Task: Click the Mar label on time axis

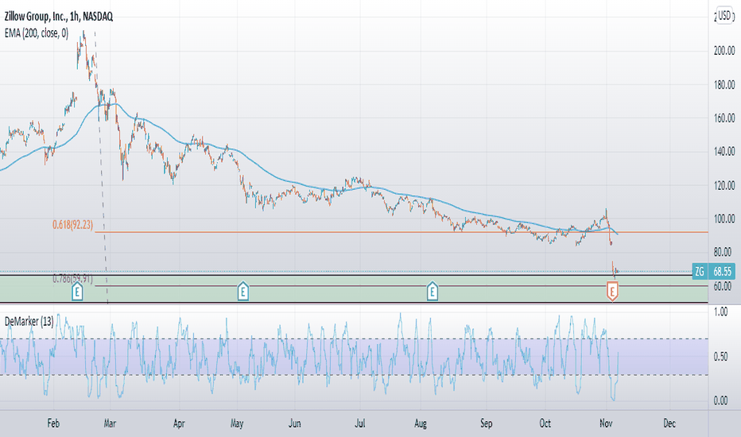Action: [110, 423]
